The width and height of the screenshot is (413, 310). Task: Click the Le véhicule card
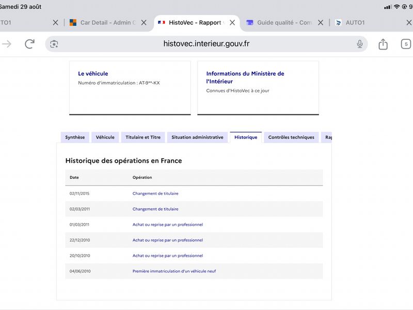tap(130, 88)
